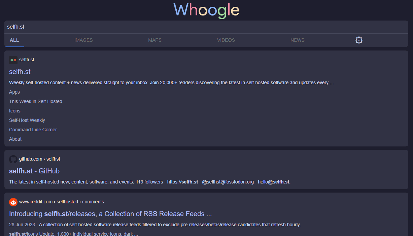413x236 pixels.
Task: Click the Reddit favicon icon
Action: point(13,202)
